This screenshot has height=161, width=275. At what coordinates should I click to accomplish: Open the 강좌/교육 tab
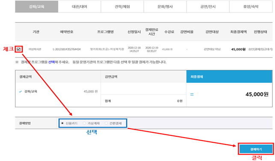coord(36,7)
